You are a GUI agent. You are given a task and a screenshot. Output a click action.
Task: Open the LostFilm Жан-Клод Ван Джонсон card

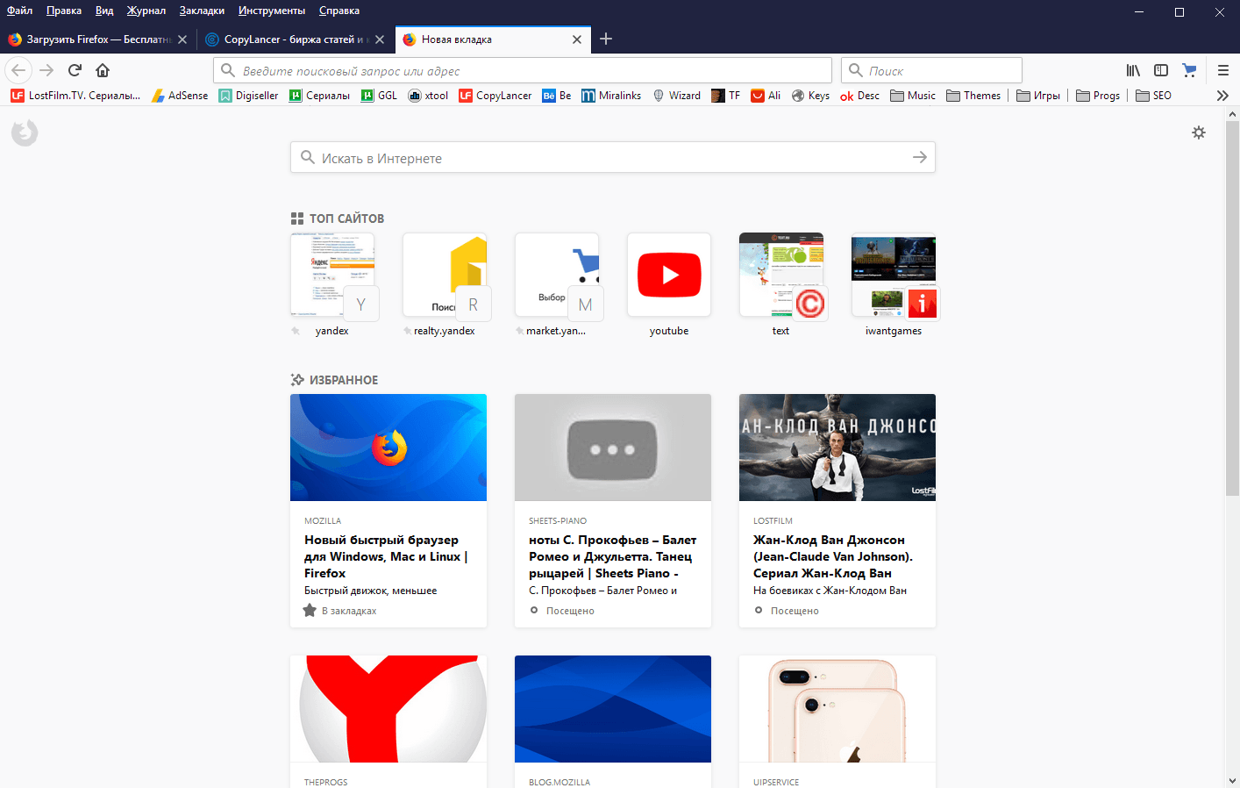(837, 511)
